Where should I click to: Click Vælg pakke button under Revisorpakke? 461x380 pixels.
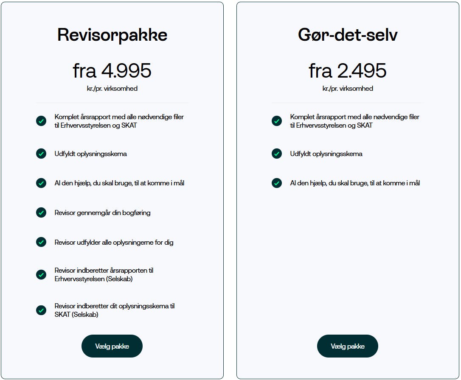point(112,346)
